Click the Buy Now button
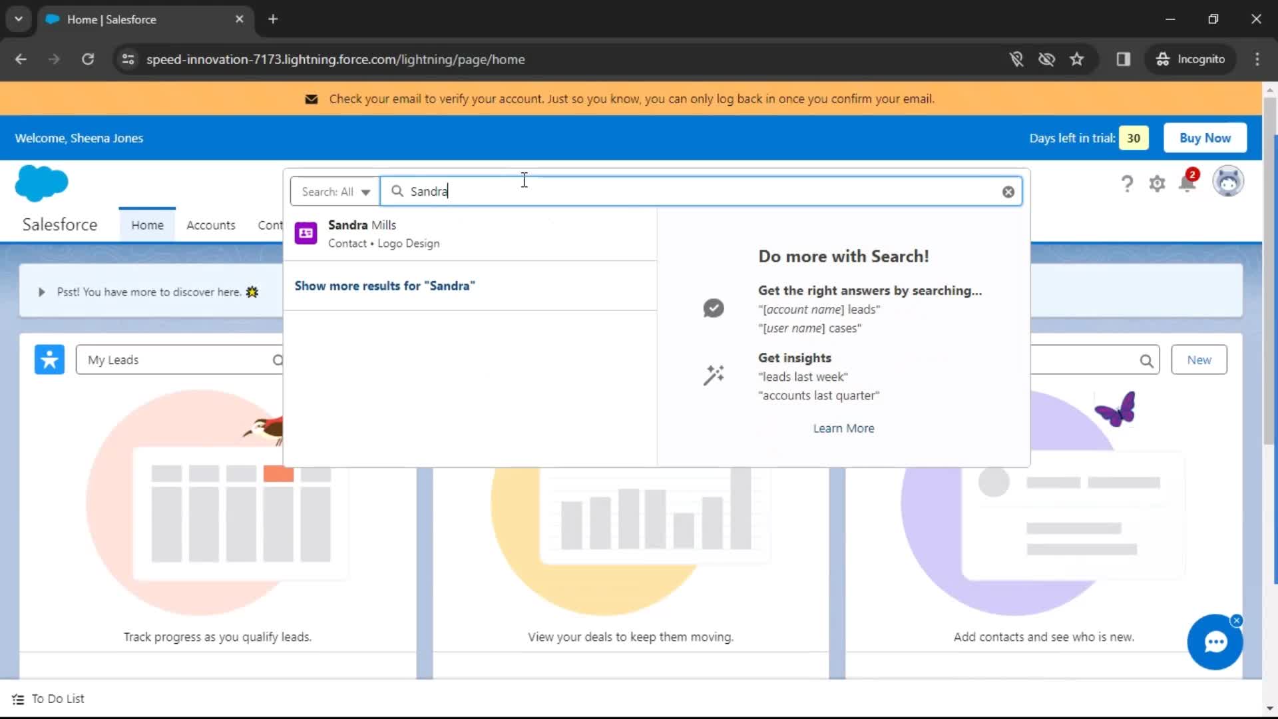Viewport: 1278px width, 719px height. 1205,138
